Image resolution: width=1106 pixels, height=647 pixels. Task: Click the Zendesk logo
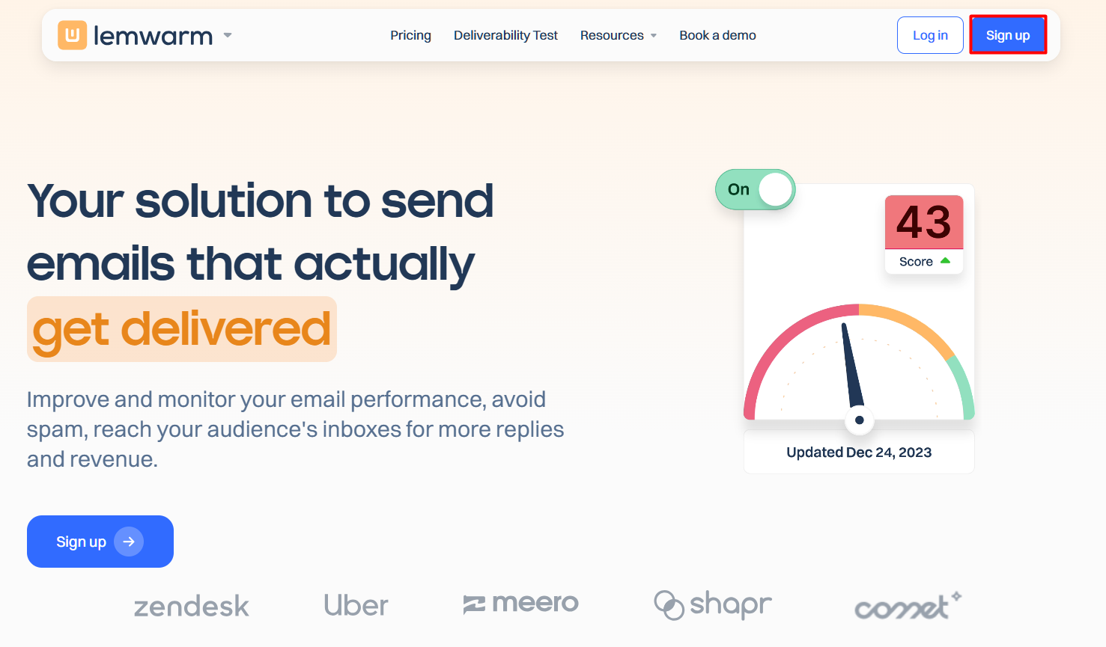pos(192,606)
